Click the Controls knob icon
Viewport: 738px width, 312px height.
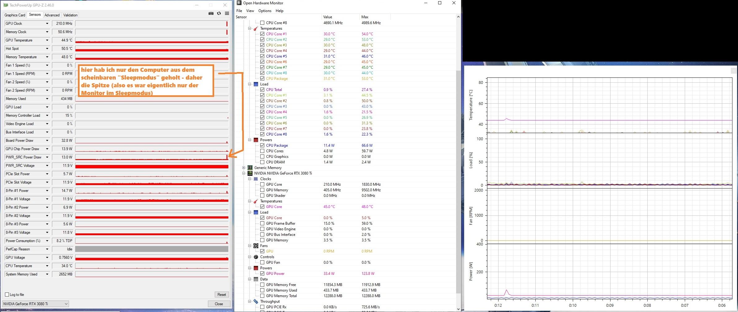(256, 257)
